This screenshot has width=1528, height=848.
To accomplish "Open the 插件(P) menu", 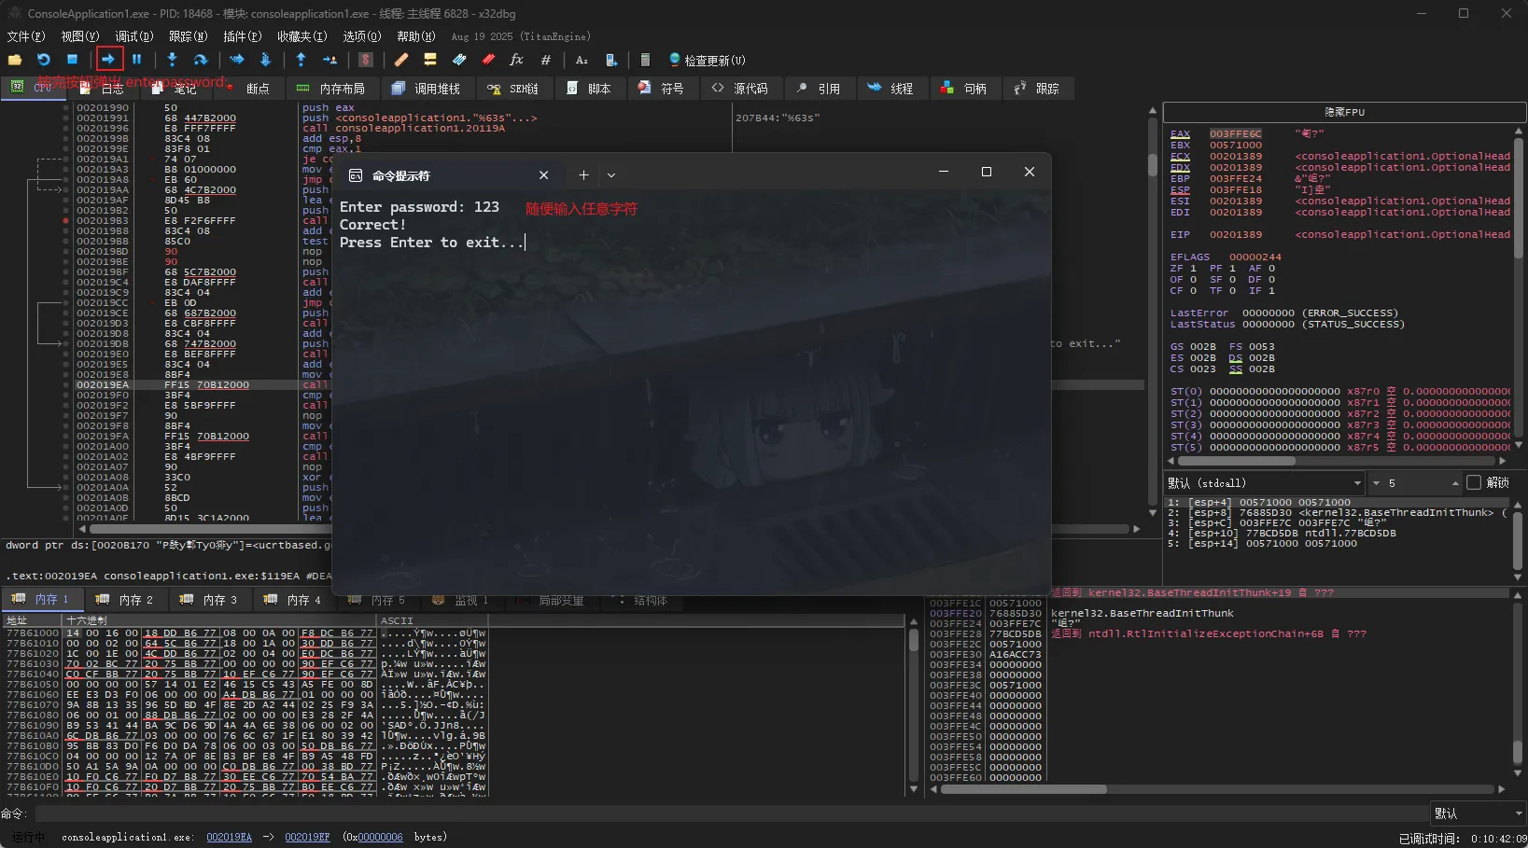I will pyautogui.click(x=242, y=36).
